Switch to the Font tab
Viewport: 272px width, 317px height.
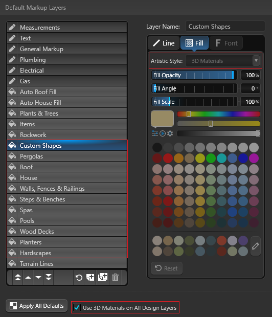tap(226, 43)
